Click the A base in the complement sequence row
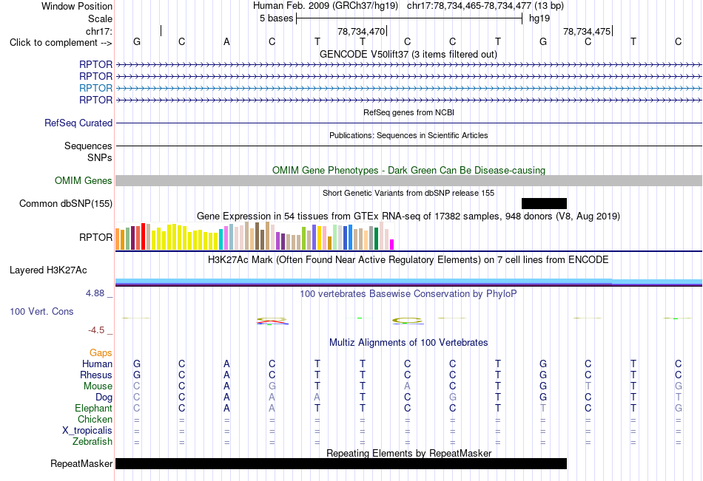The height and width of the screenshot is (481, 703). coord(227,41)
